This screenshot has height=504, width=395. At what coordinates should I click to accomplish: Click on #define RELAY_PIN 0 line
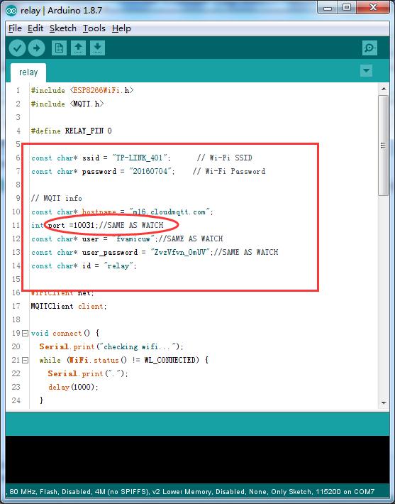click(x=72, y=131)
